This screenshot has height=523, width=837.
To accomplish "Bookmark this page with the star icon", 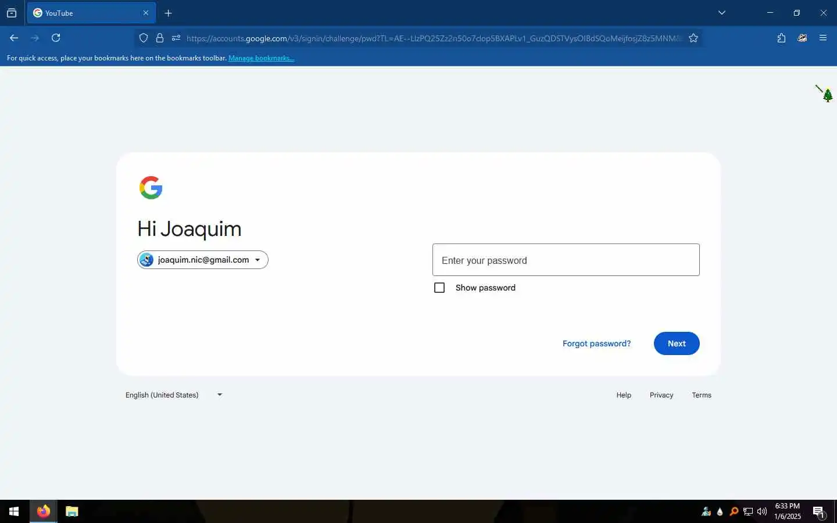I will click(693, 38).
